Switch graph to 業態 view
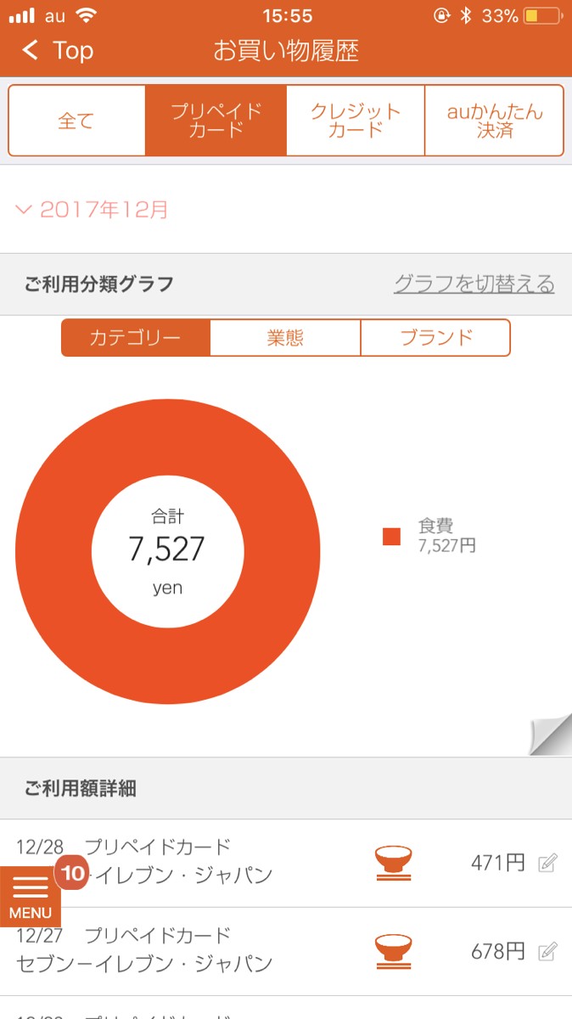 click(285, 338)
